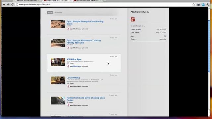Click 'epiclifestyle au uploaded' under MX Biff at Epic
The height and width of the screenshot is (119, 212).
(79, 66)
